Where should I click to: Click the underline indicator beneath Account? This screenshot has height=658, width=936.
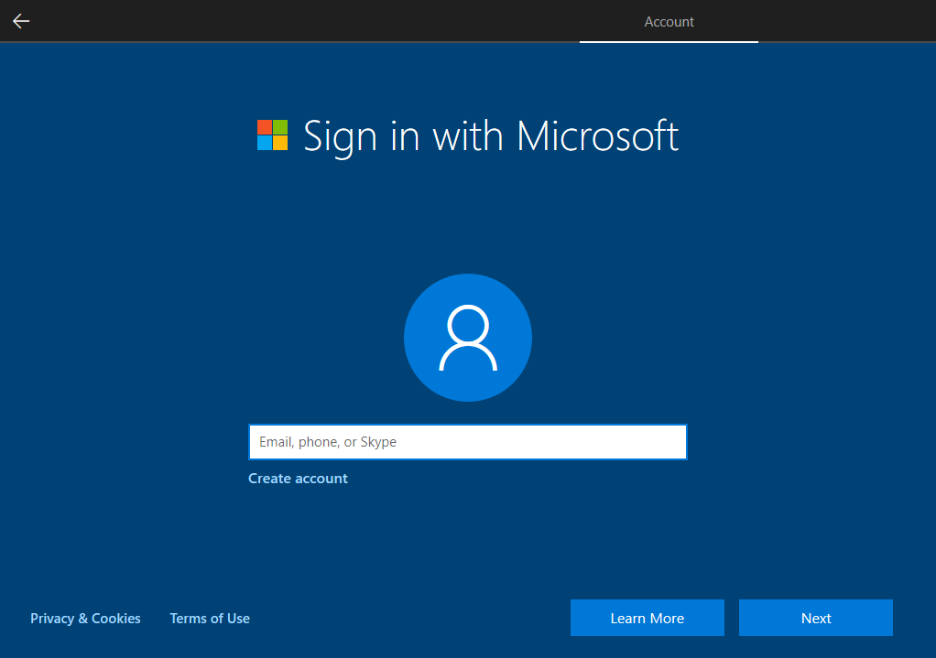coord(669,40)
